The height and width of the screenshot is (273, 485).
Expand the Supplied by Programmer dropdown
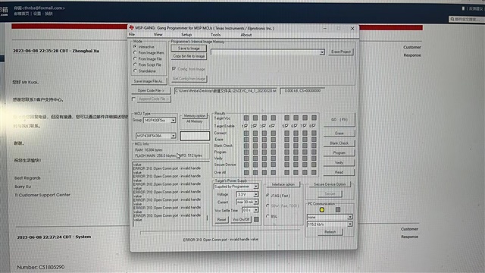[x=256, y=187]
